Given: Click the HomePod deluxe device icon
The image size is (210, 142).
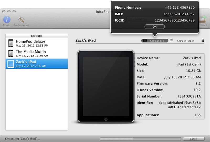Looking at the screenshot, I should [x=11, y=43].
